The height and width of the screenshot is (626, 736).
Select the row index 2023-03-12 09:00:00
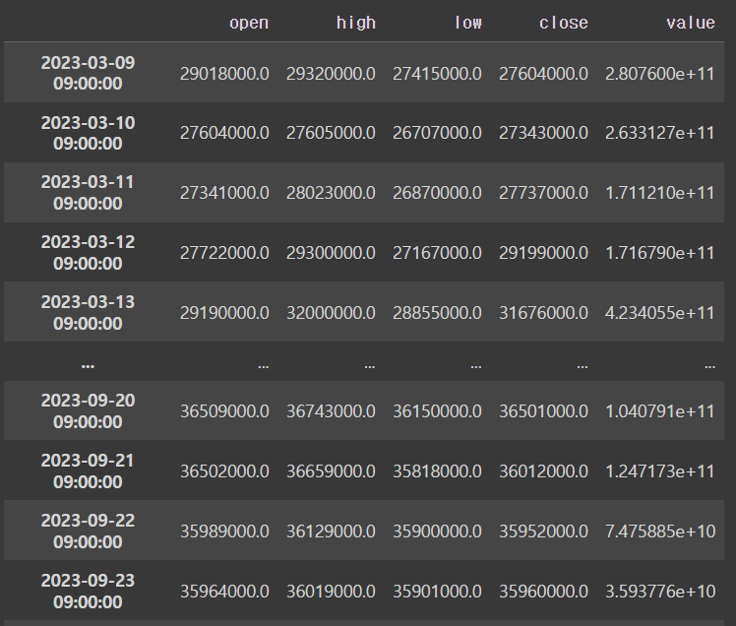(x=88, y=253)
